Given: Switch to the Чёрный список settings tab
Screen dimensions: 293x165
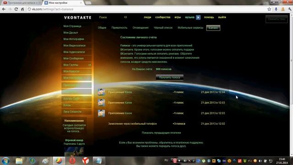Looking at the screenshot, I should pyautogui.click(x=163, y=27).
